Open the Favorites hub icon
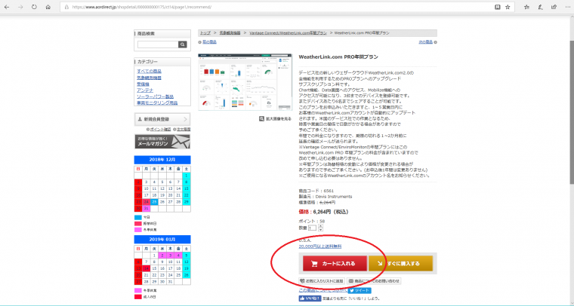 tap(526, 7)
